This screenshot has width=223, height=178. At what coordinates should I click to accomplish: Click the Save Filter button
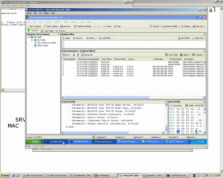tap(184, 38)
